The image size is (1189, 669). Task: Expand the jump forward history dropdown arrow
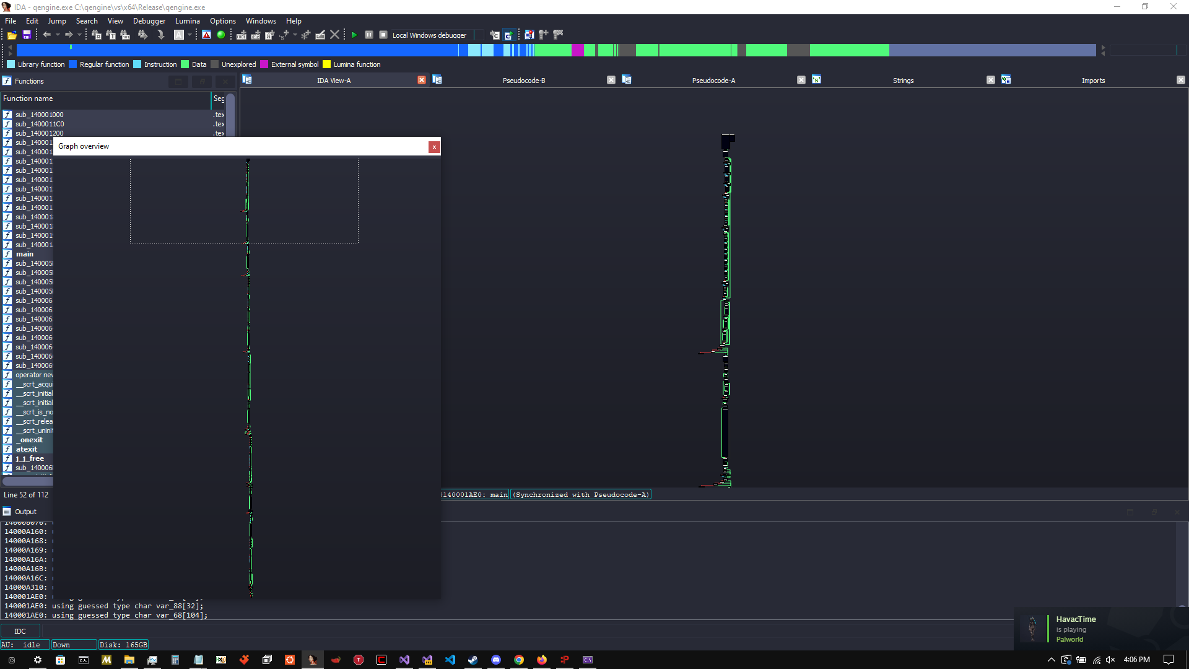pos(79,35)
